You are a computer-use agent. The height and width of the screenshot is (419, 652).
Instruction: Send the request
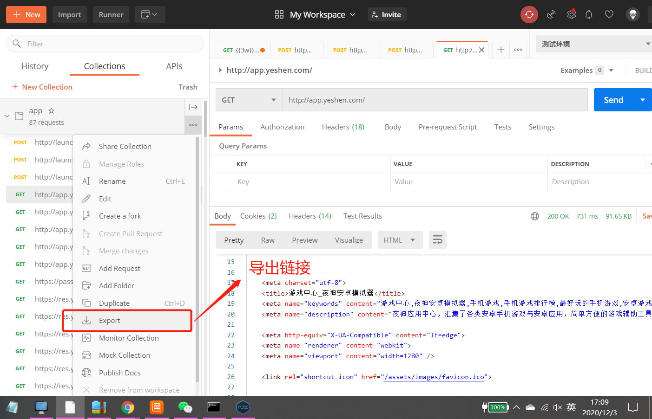[613, 100]
